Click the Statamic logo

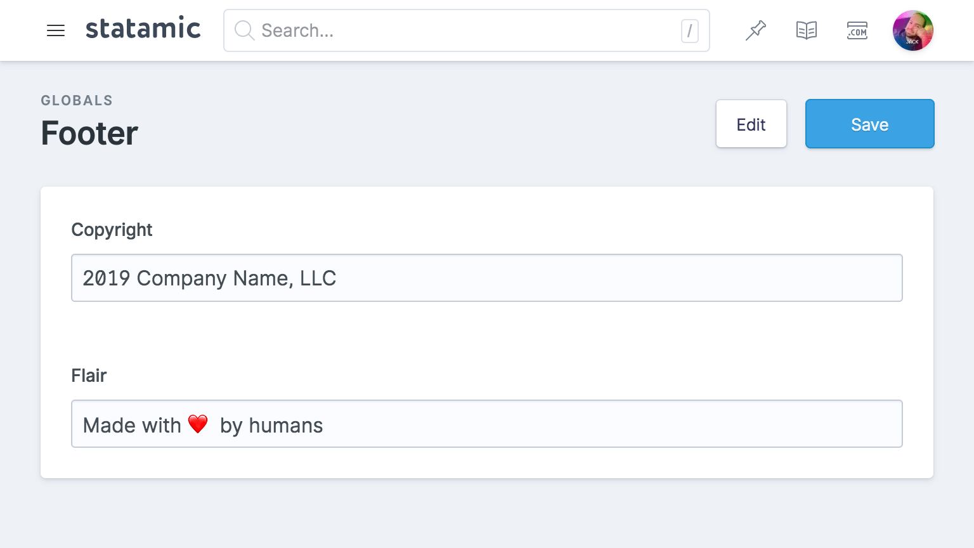point(143,29)
